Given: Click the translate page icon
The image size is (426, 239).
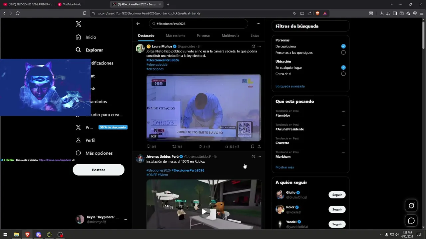Looking at the screenshot, I should coord(294,13).
